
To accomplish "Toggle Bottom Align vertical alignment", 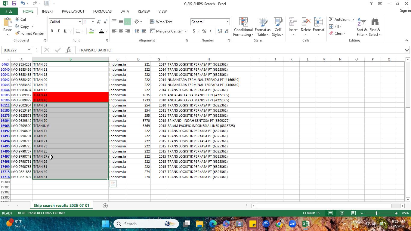I will tap(128, 22).
